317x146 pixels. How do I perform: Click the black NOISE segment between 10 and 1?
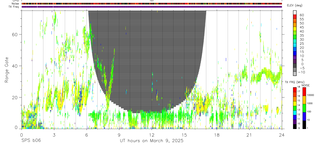304,125
